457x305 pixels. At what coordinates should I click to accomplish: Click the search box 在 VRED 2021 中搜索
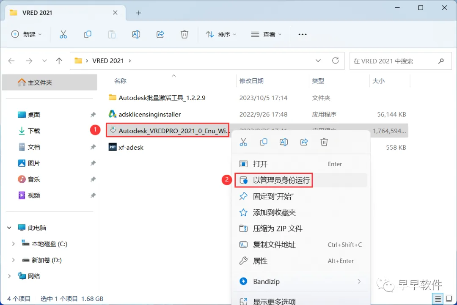tap(400, 61)
